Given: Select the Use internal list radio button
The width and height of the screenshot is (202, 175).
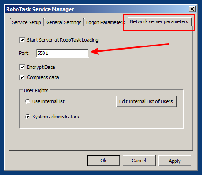Looking at the screenshot, I should 28,101.
